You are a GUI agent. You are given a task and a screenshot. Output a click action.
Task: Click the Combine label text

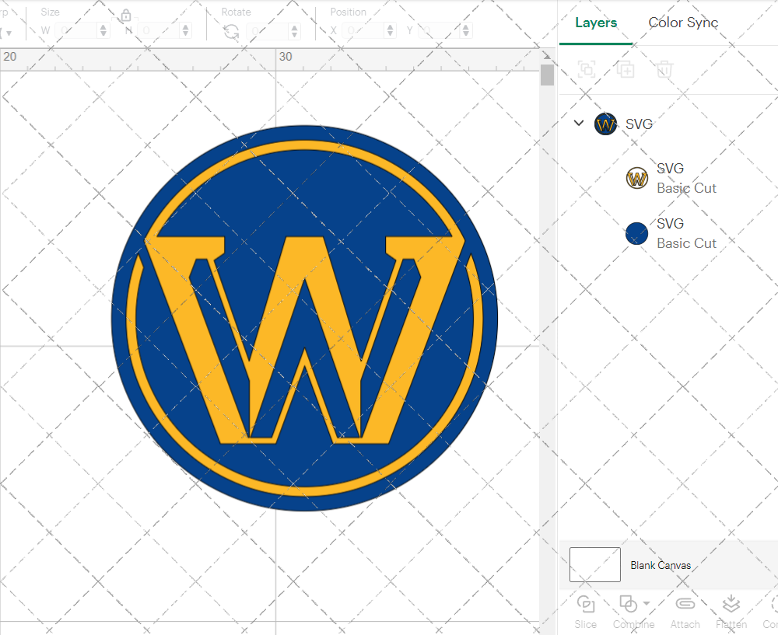point(633,625)
